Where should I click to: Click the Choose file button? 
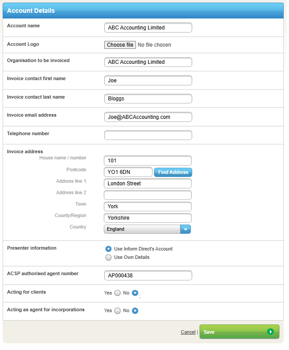(x=120, y=45)
